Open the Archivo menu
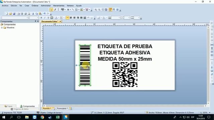Image resolution: width=214 pixels, height=120 pixels. [x=5, y=6]
